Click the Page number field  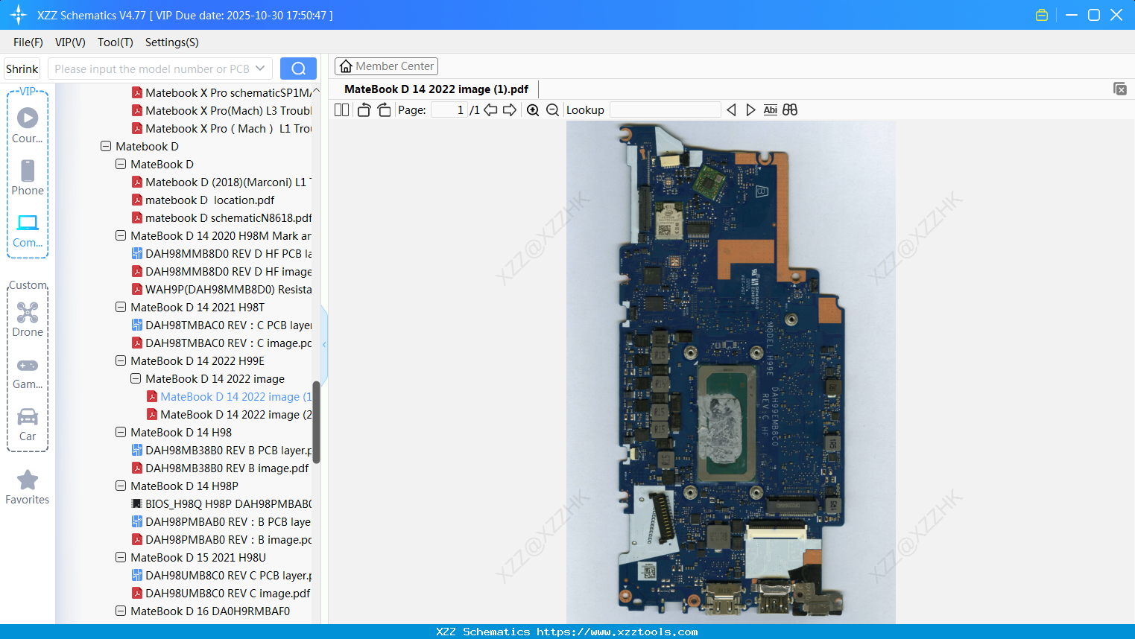click(x=449, y=109)
